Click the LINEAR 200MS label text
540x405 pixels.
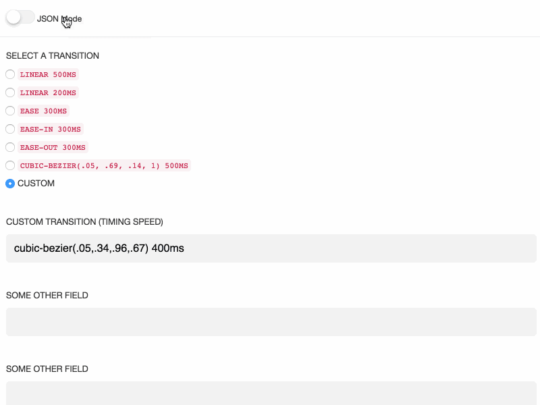coord(49,92)
